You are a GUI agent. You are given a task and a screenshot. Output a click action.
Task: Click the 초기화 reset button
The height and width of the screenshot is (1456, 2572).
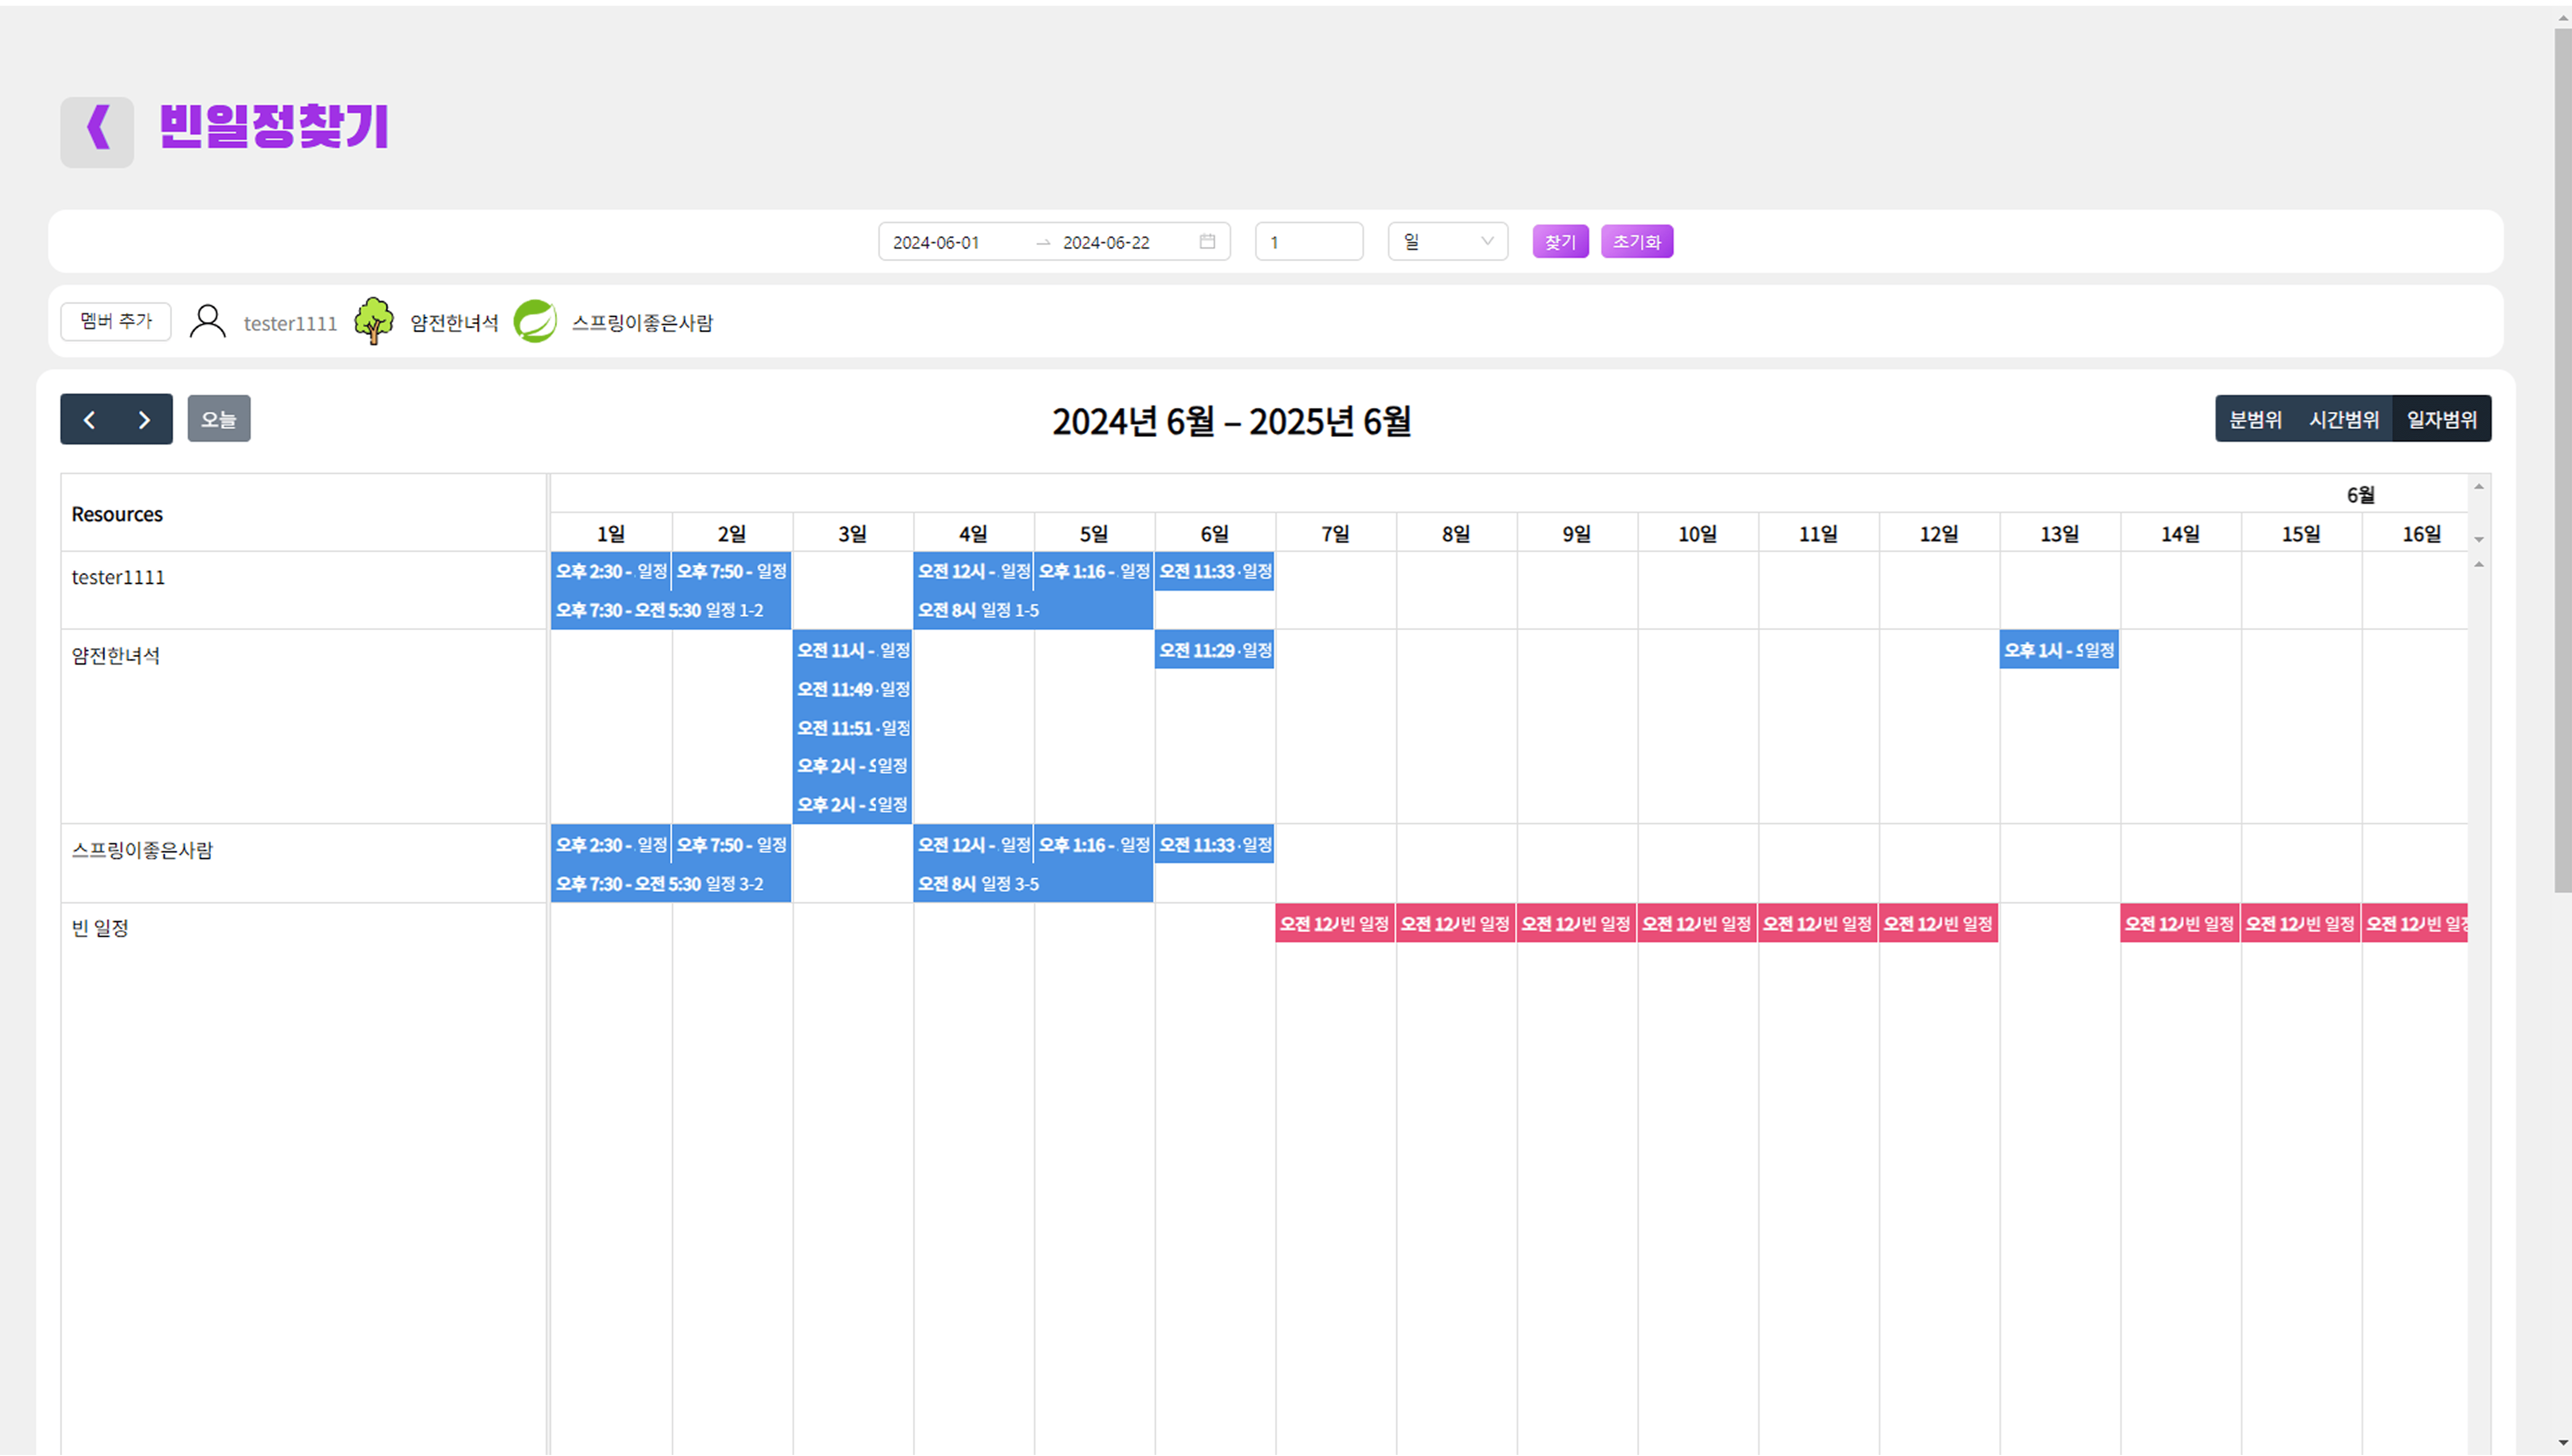1636,241
